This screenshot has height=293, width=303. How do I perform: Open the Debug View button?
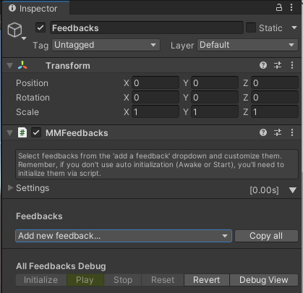264,280
